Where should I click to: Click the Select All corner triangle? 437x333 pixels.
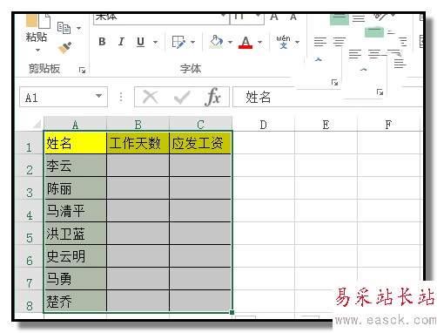(x=37, y=124)
